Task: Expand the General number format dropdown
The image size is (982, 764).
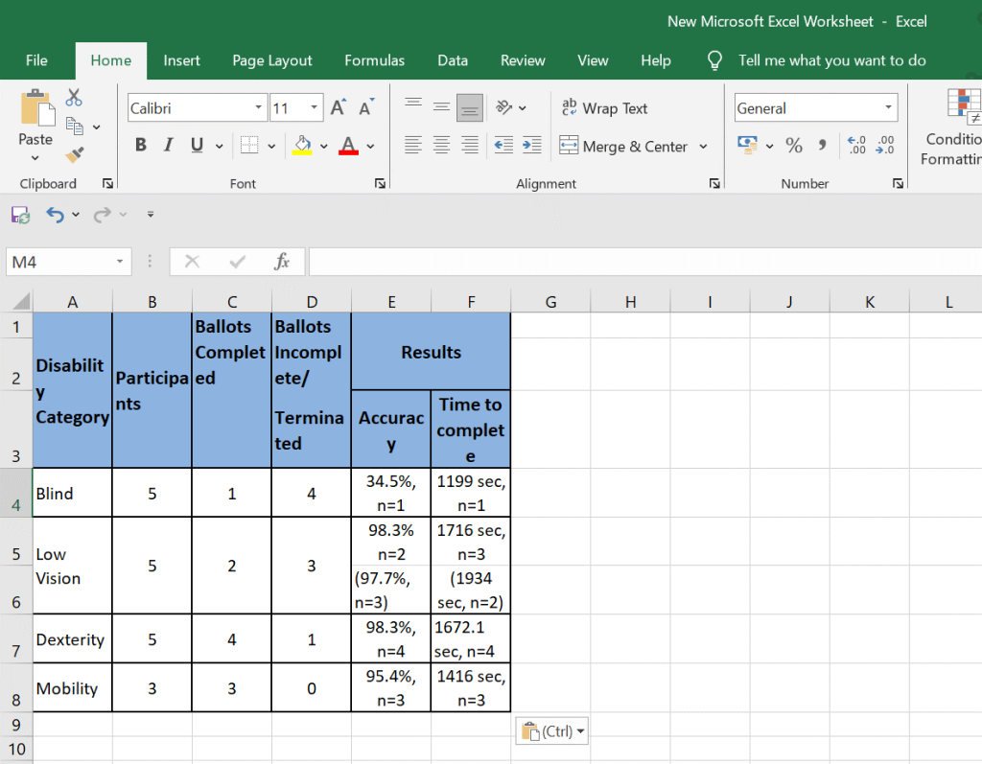Action: coord(888,108)
